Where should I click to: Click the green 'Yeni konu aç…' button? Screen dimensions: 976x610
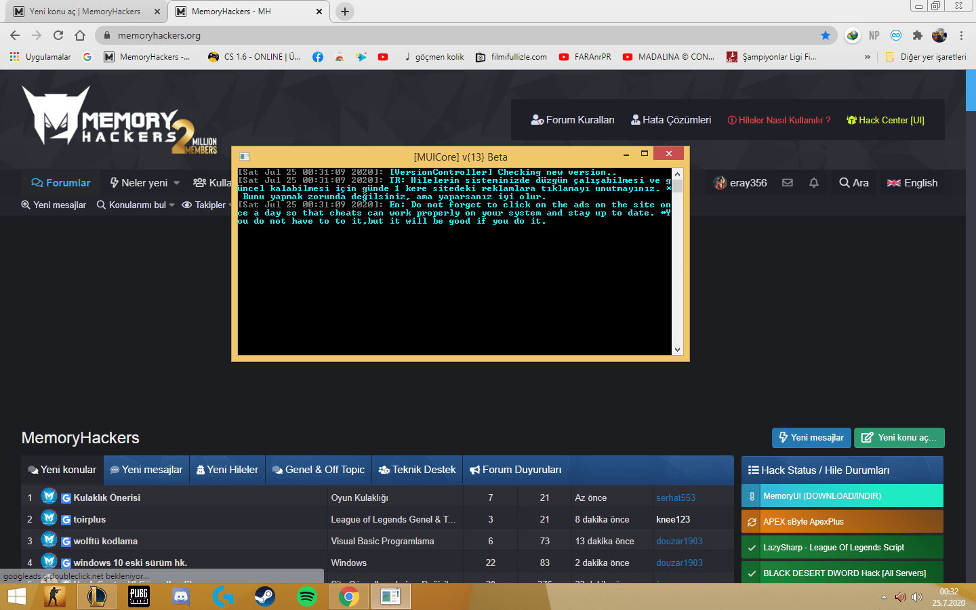tap(899, 438)
